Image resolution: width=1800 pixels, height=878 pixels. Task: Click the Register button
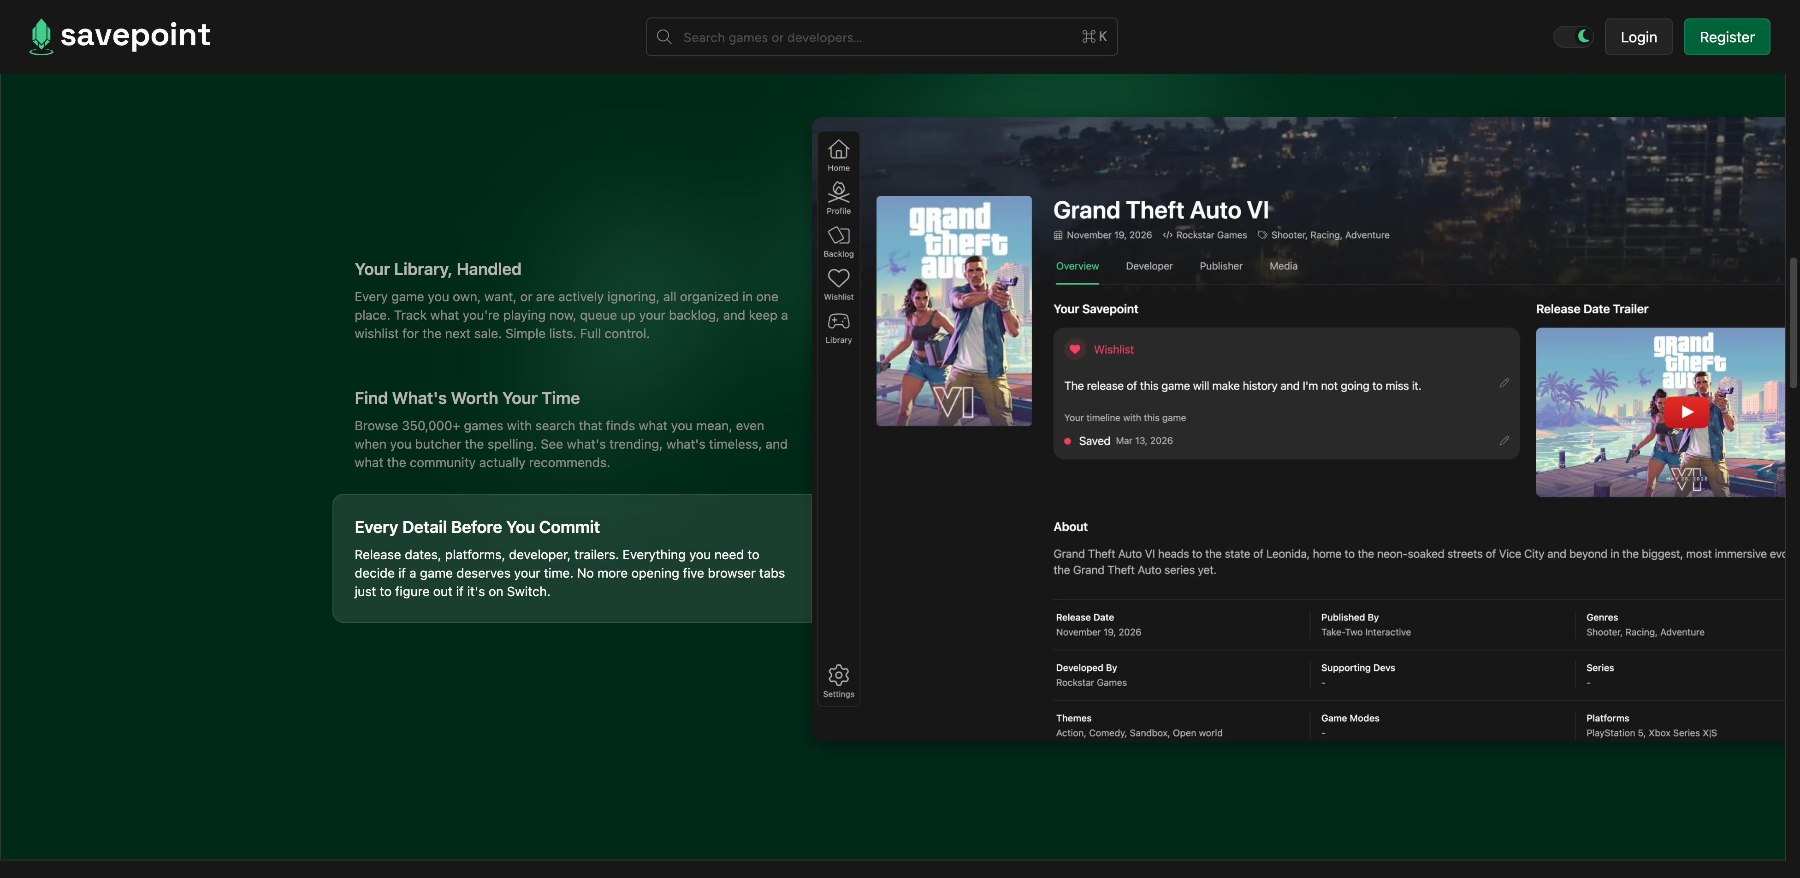pyautogui.click(x=1727, y=37)
